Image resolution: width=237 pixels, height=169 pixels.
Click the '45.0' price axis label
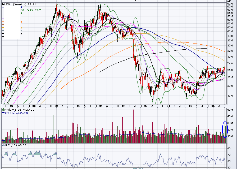pyautogui.click(x=230, y=28)
